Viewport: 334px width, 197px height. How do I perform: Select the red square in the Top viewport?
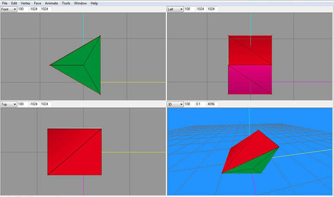[x=75, y=152]
